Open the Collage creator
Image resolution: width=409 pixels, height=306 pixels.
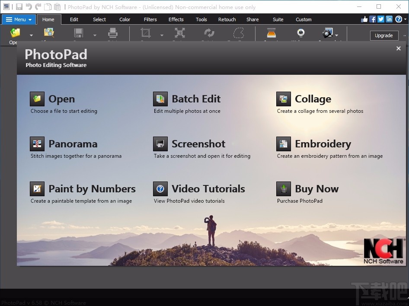pos(284,99)
